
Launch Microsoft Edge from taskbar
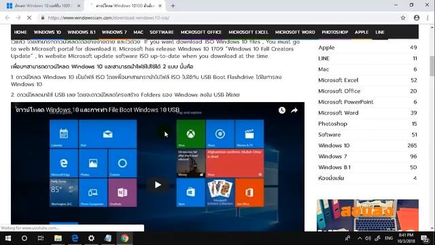coord(75,238)
